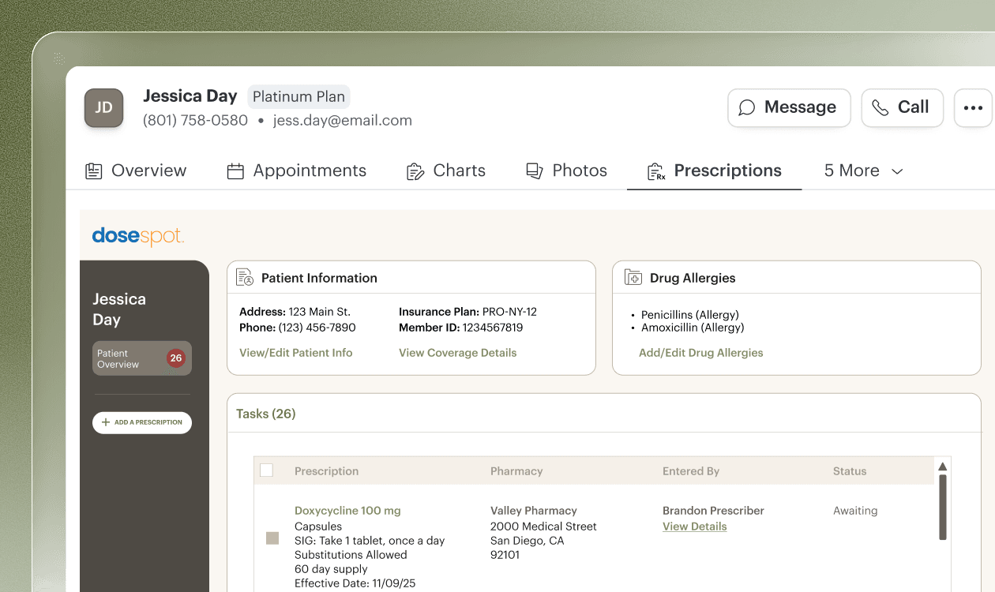Click the Substitutions Allowed text

[x=351, y=555]
